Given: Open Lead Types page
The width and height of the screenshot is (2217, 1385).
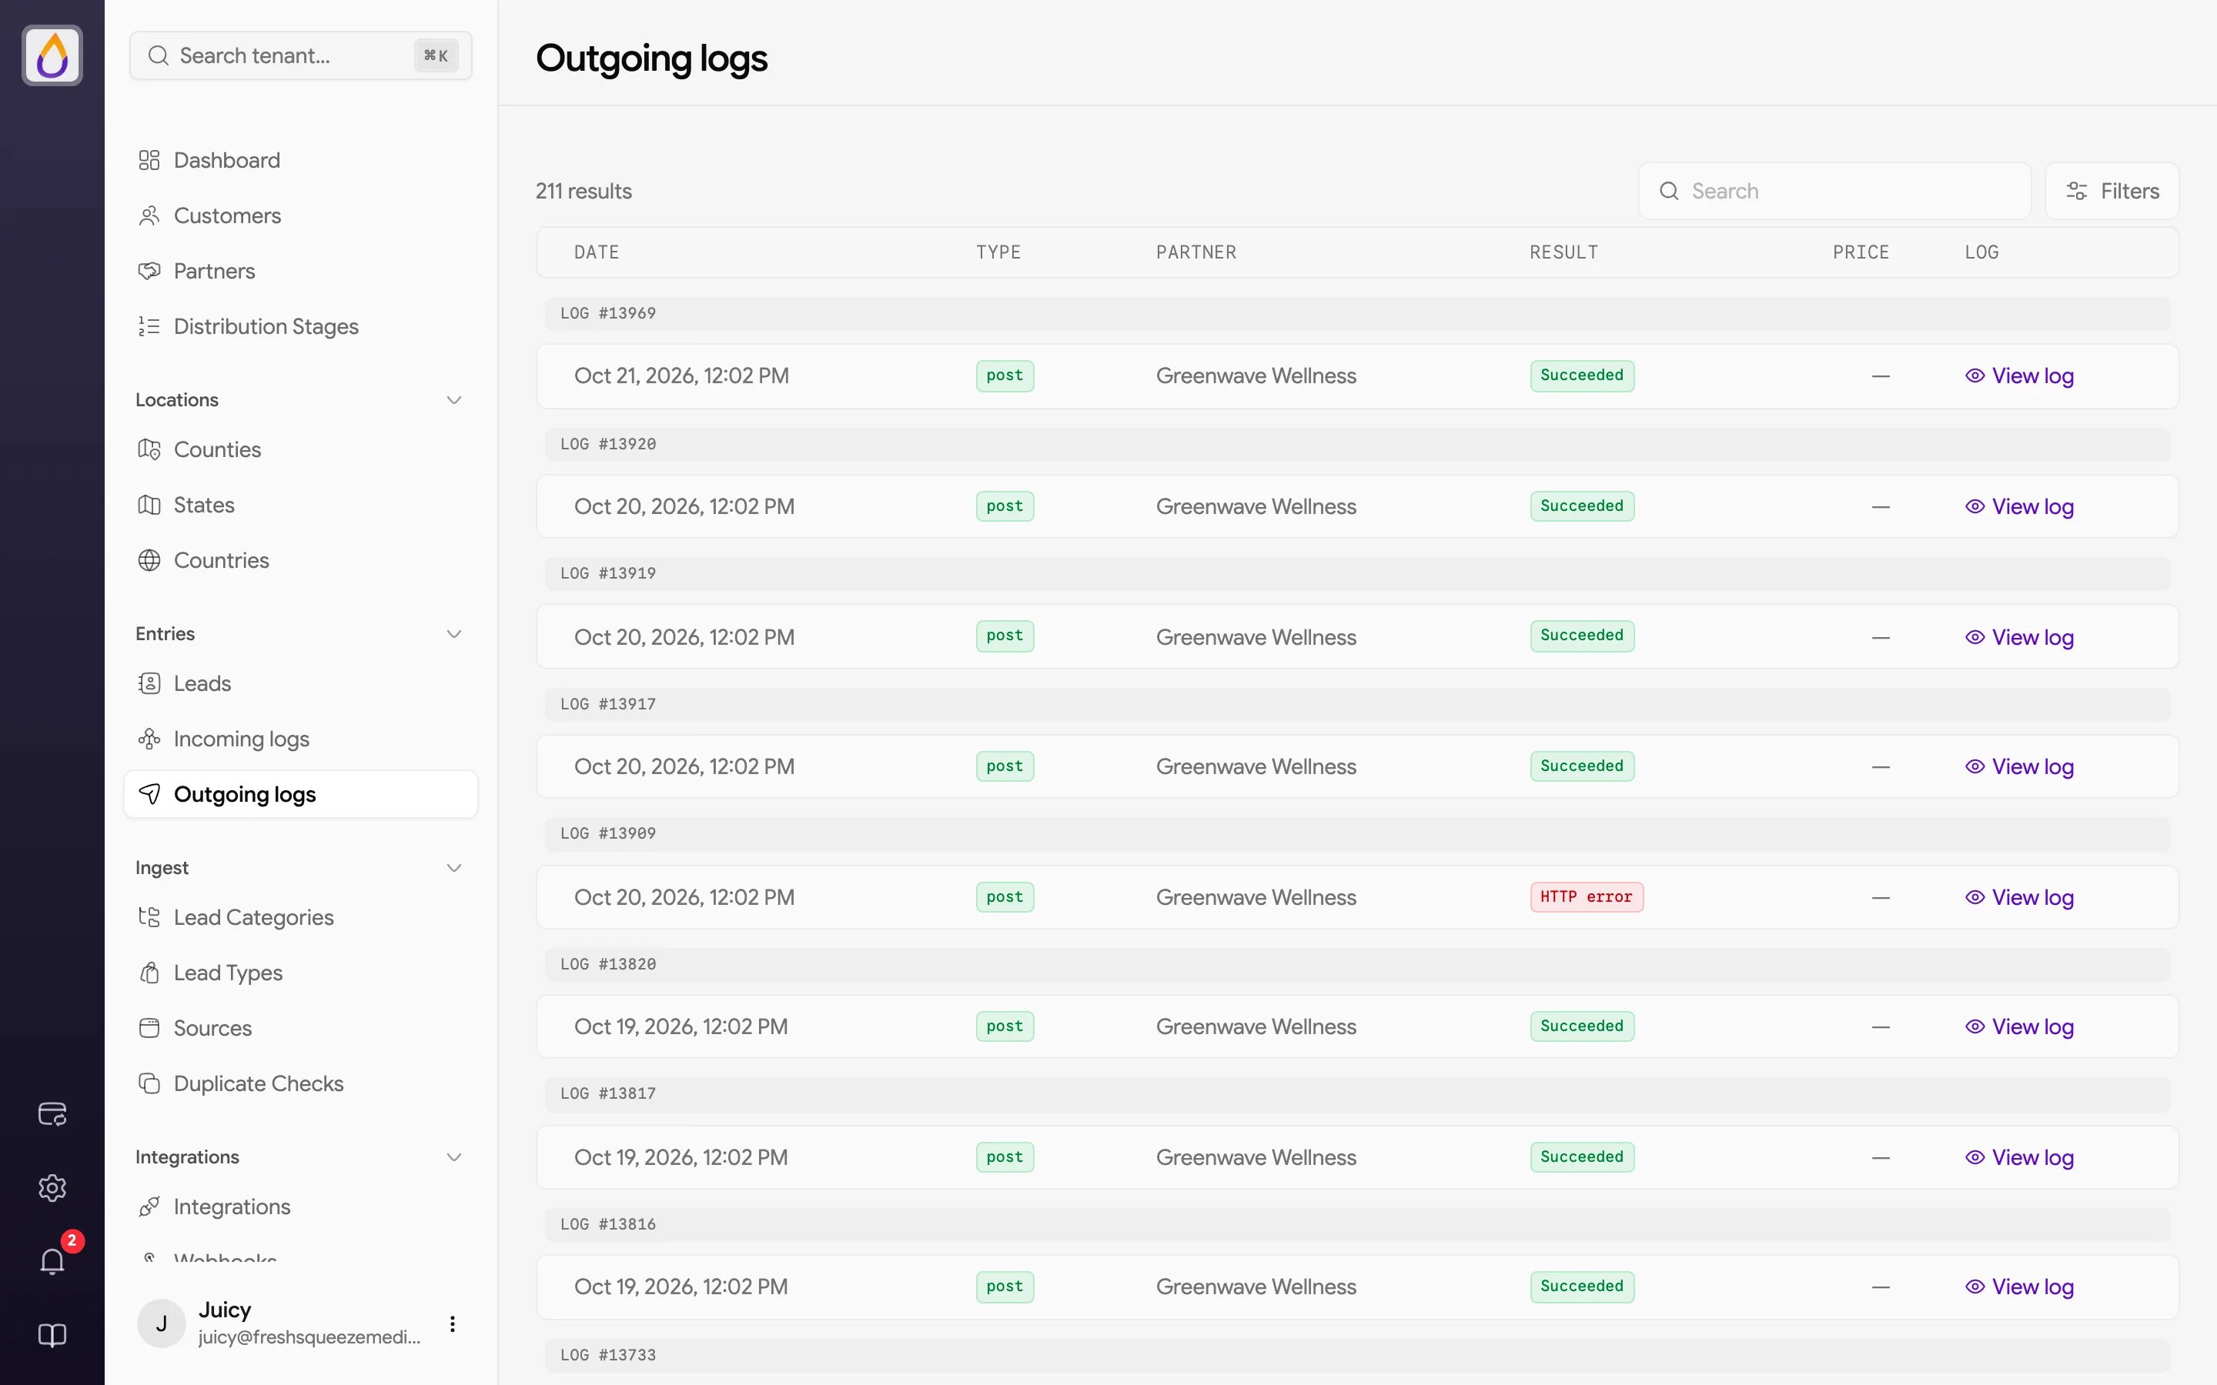Looking at the screenshot, I should pos(300,973).
